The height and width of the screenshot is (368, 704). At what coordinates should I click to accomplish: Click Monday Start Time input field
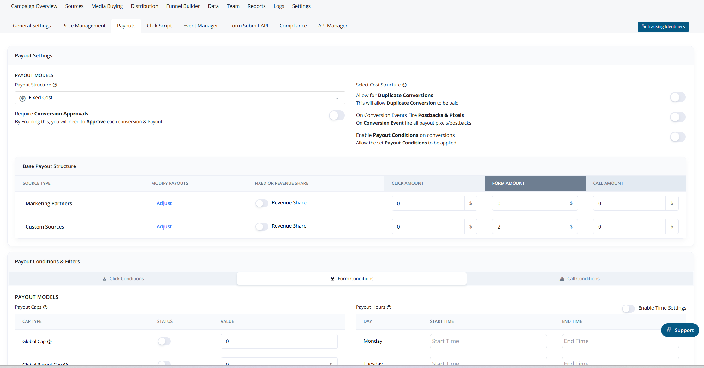tap(488, 341)
